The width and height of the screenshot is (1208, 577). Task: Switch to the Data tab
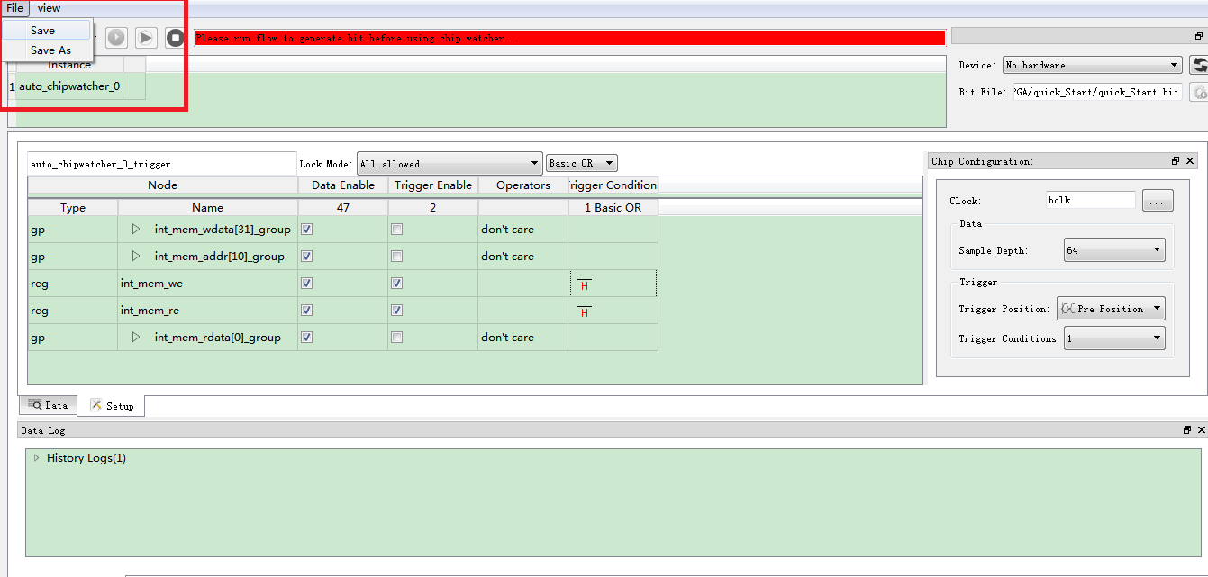48,405
